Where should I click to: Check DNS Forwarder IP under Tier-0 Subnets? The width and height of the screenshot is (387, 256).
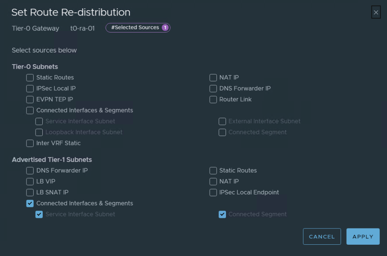[x=213, y=88]
